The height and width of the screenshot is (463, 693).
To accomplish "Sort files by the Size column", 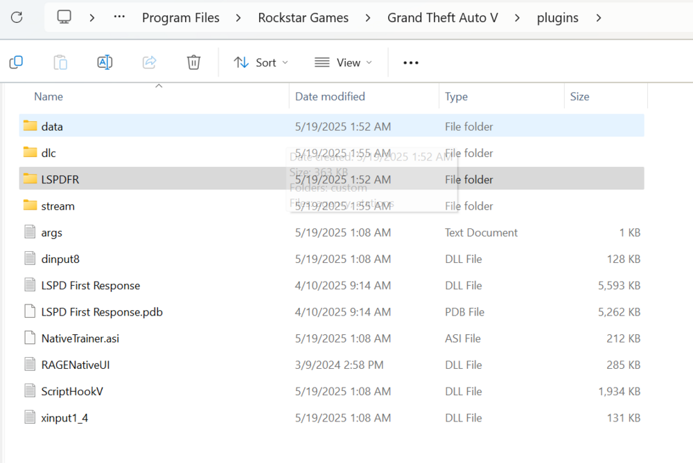I will coord(579,96).
